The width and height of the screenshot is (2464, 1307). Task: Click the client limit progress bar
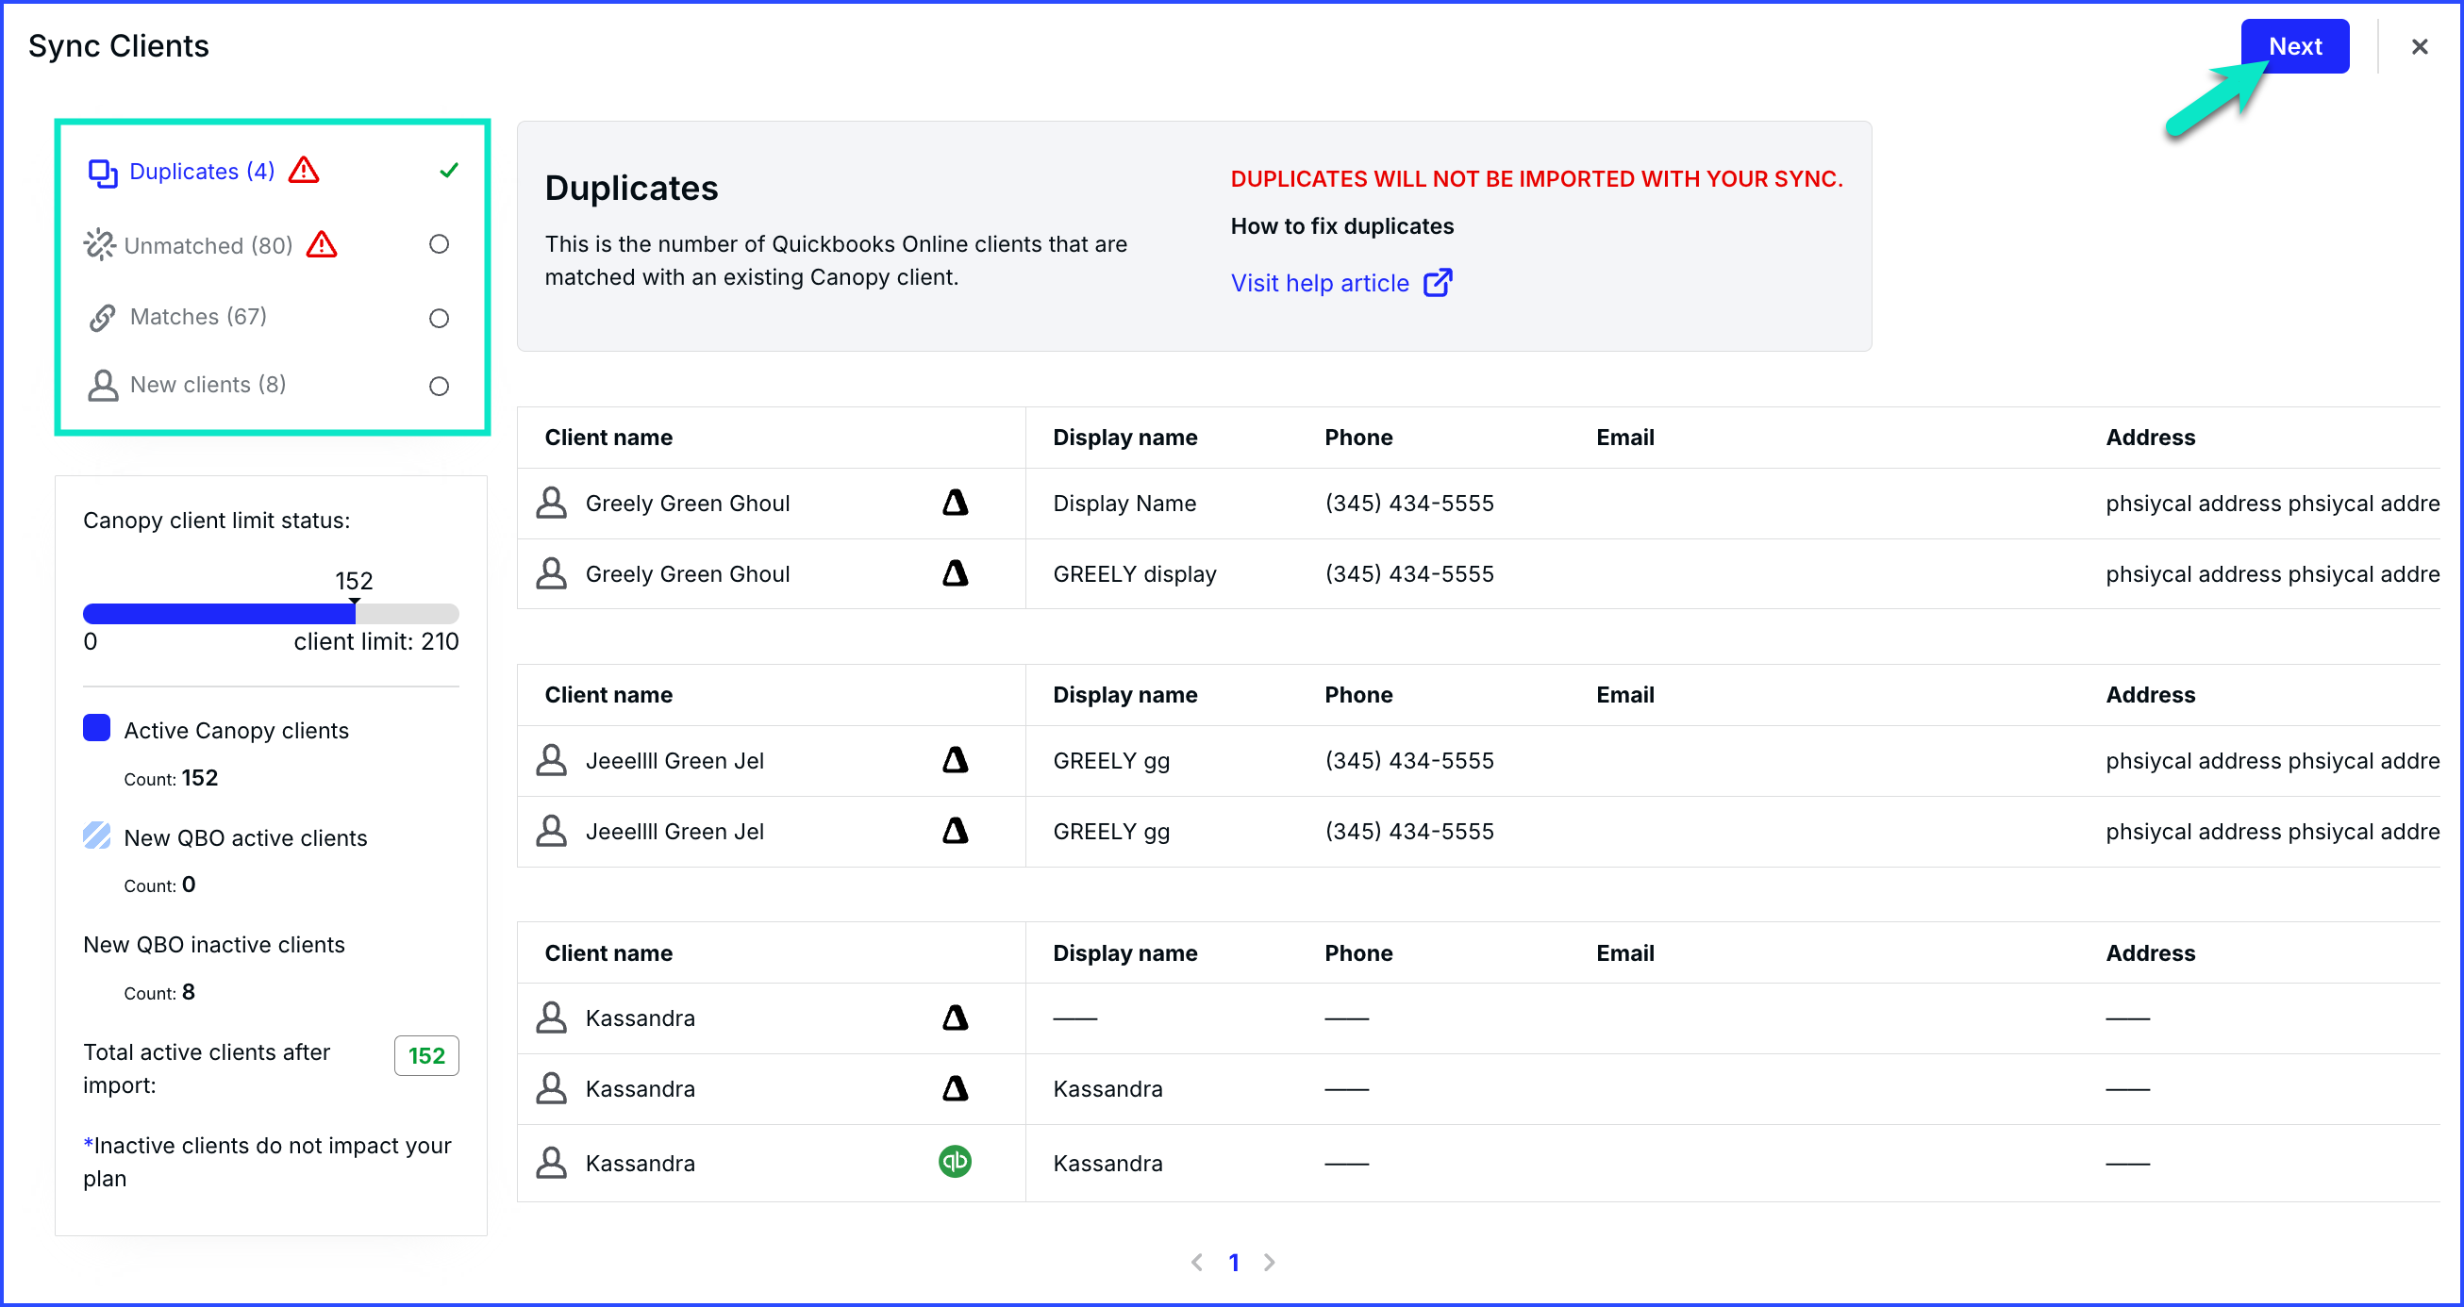[271, 614]
